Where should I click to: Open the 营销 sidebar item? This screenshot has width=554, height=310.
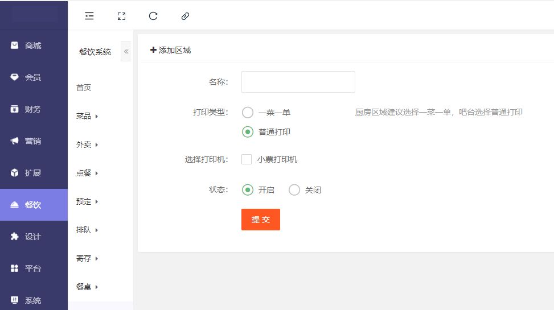click(33, 141)
